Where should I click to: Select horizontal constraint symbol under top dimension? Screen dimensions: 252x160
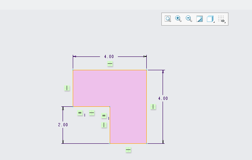[x=110, y=64]
